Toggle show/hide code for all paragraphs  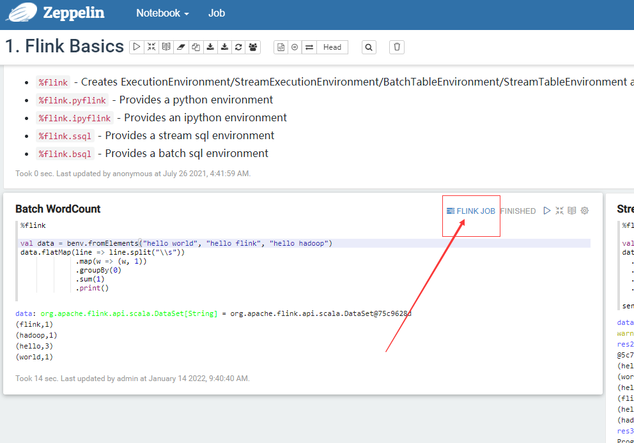(x=151, y=47)
